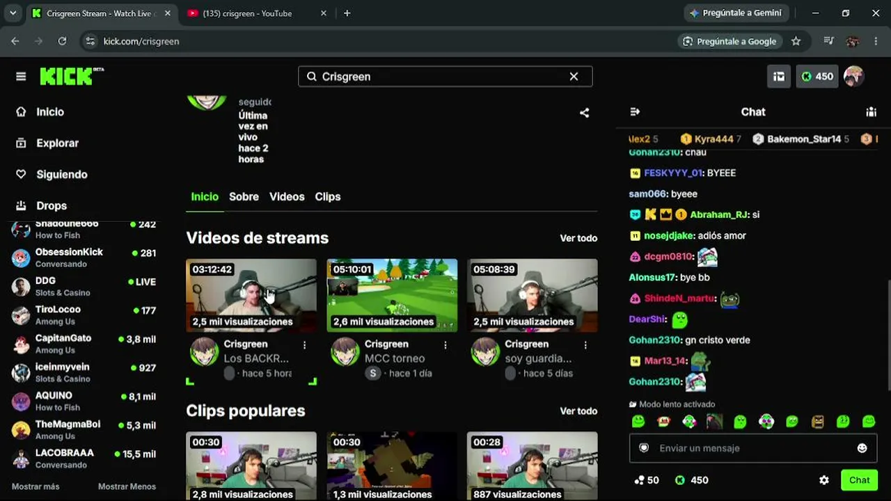Open channel points showing 50
Image resolution: width=891 pixels, height=501 pixels.
(x=647, y=480)
